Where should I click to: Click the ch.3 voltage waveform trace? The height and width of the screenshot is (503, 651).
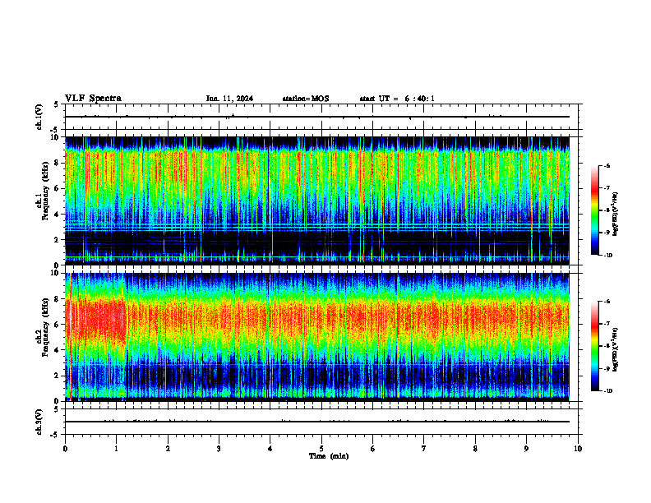(x=317, y=422)
